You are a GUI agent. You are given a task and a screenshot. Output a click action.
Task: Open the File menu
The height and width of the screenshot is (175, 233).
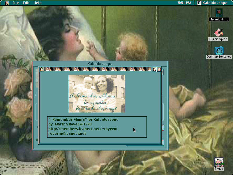tap(16, 3)
